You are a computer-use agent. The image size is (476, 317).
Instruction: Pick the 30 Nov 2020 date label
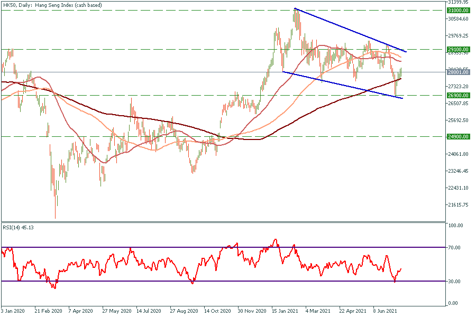click(251, 311)
